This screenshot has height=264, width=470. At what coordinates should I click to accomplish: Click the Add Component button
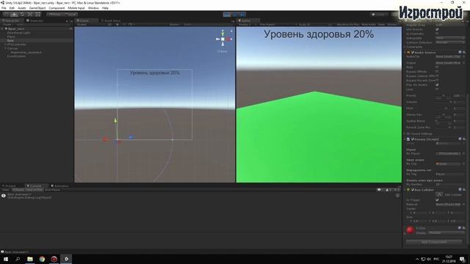coord(434,242)
